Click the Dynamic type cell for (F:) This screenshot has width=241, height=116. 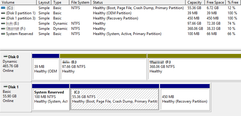point(60,29)
